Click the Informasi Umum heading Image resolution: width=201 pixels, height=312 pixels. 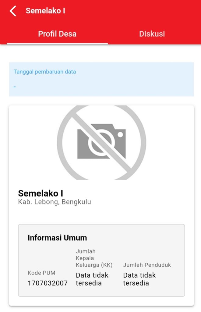(57, 238)
